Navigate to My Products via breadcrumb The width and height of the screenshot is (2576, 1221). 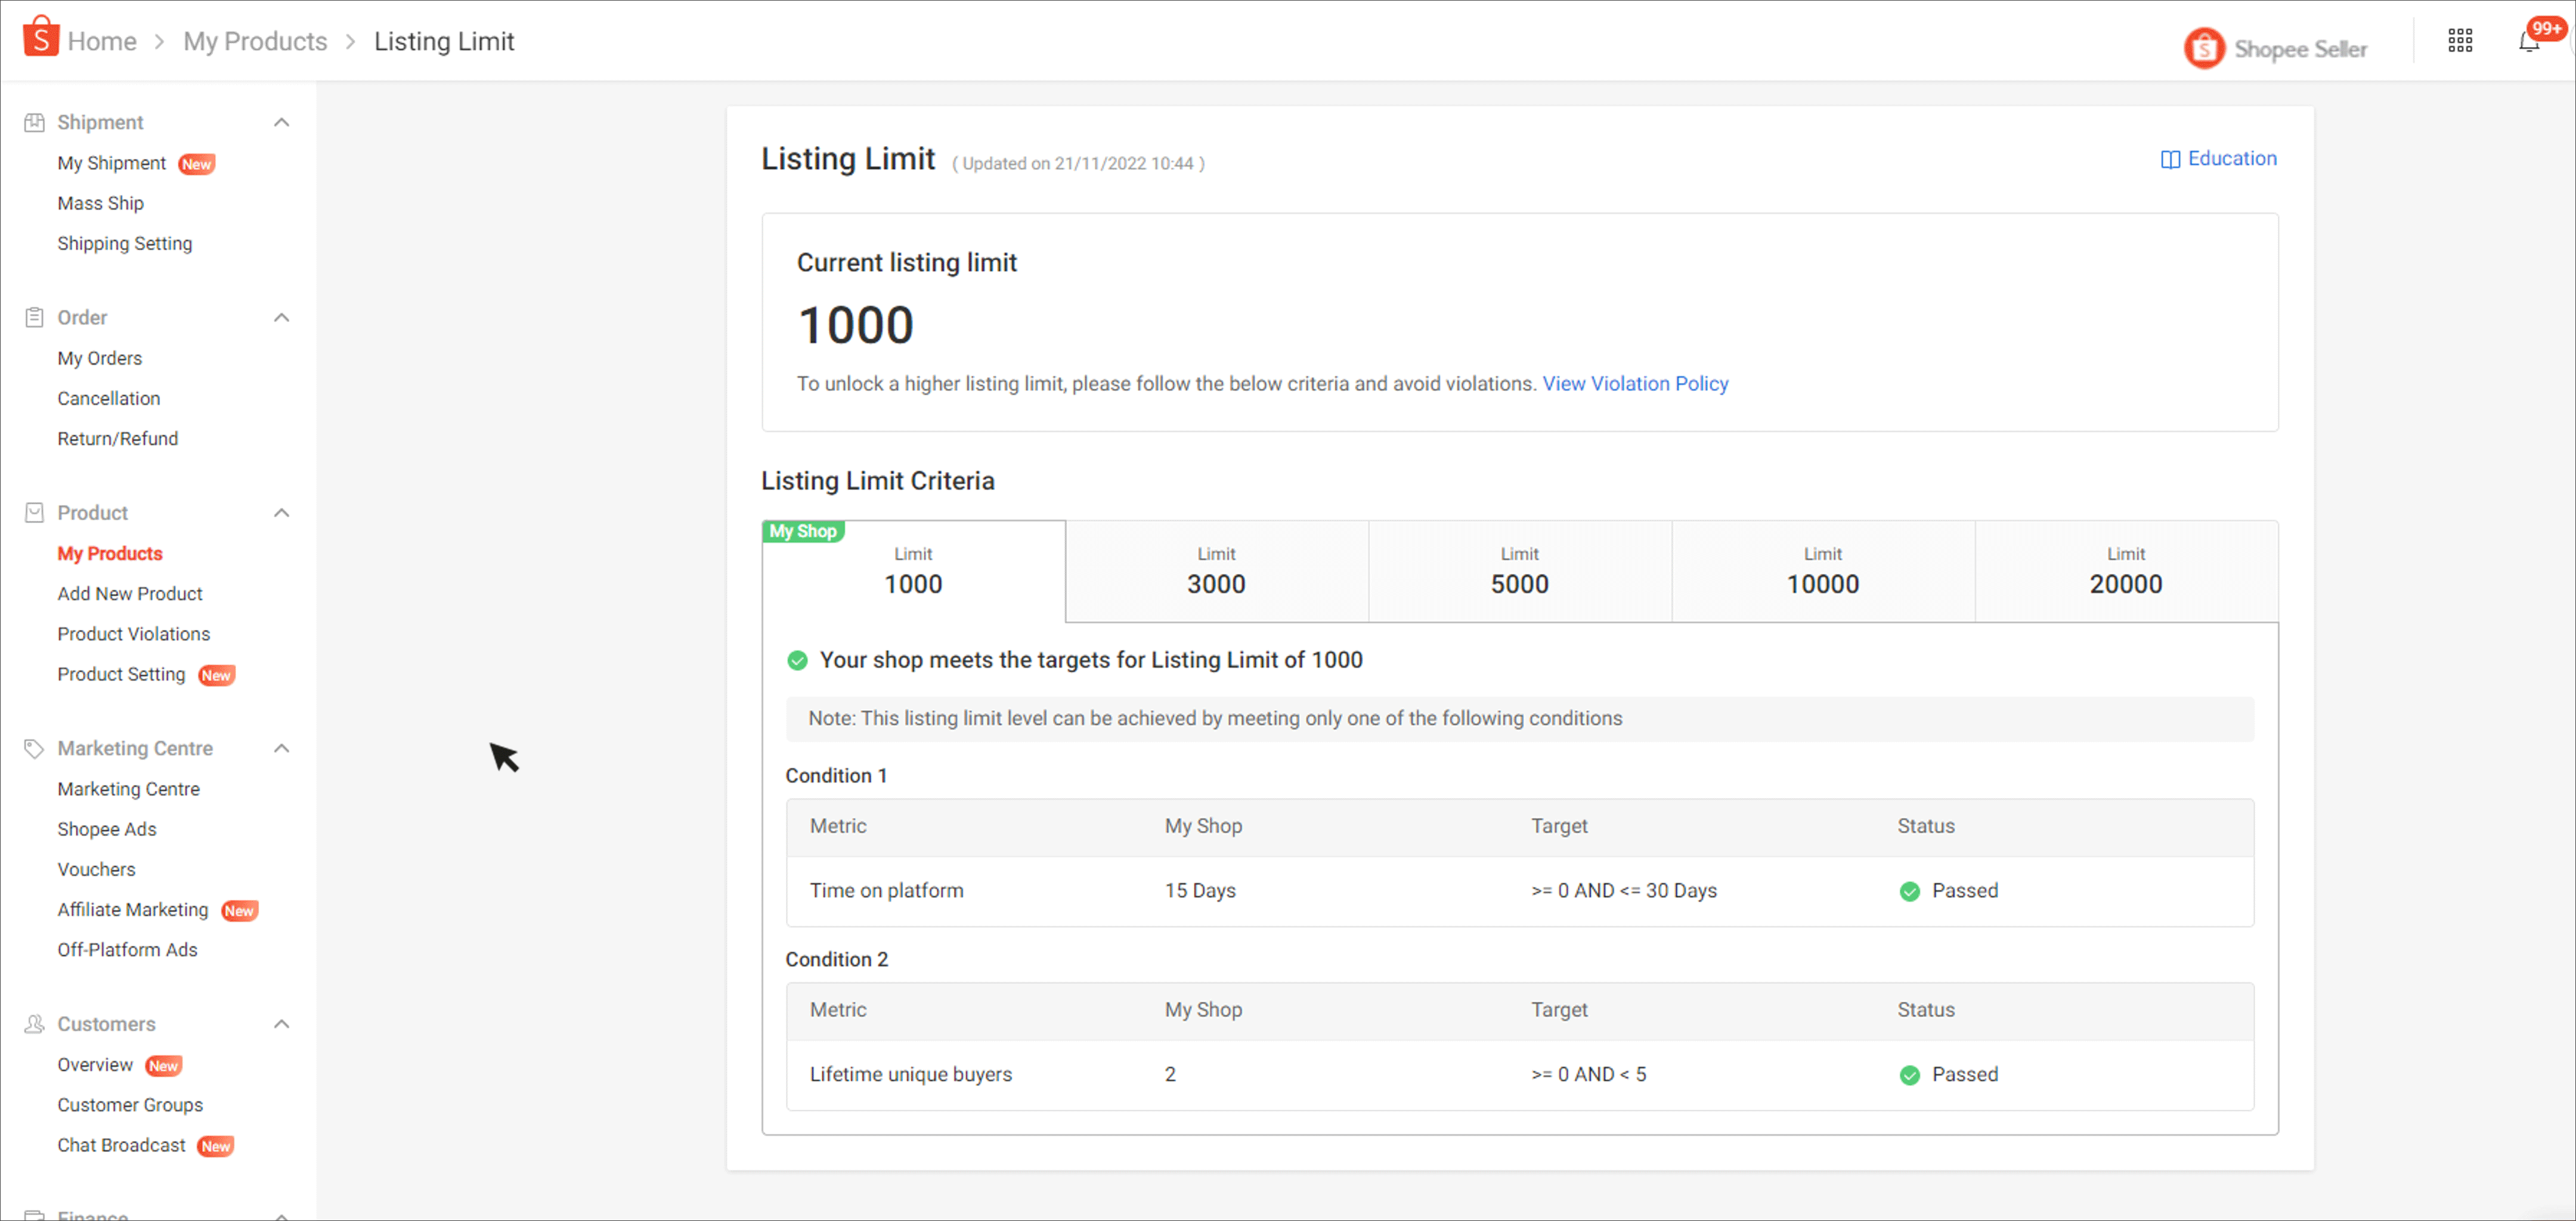pos(255,41)
